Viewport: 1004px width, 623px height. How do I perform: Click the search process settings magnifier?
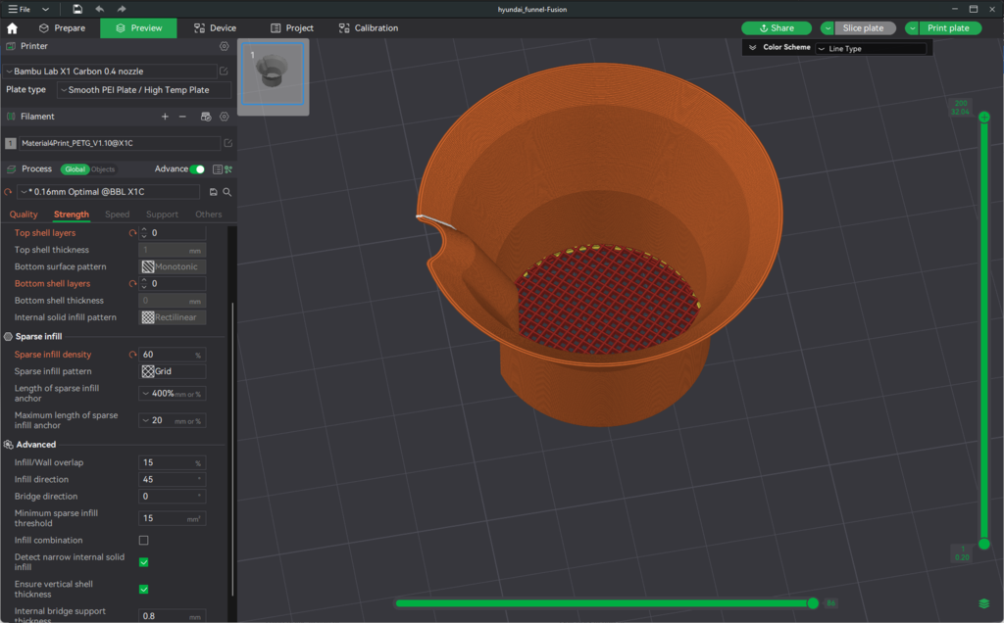(227, 192)
